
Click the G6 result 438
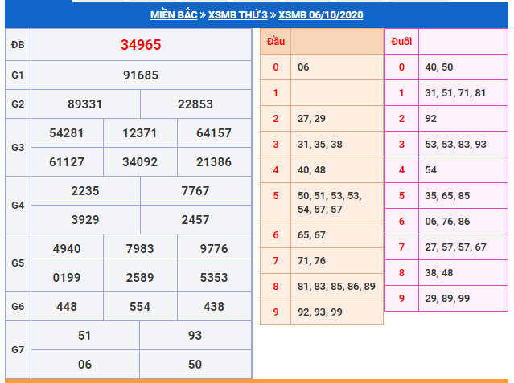point(214,307)
